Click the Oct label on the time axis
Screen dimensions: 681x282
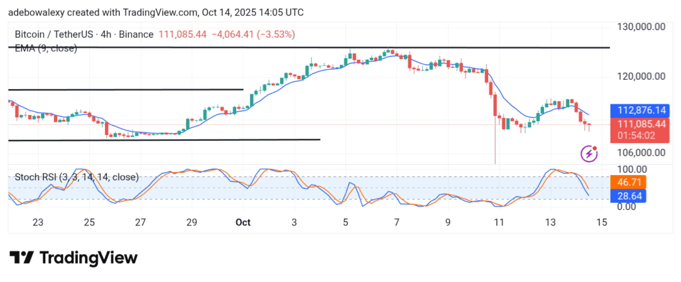(243, 222)
